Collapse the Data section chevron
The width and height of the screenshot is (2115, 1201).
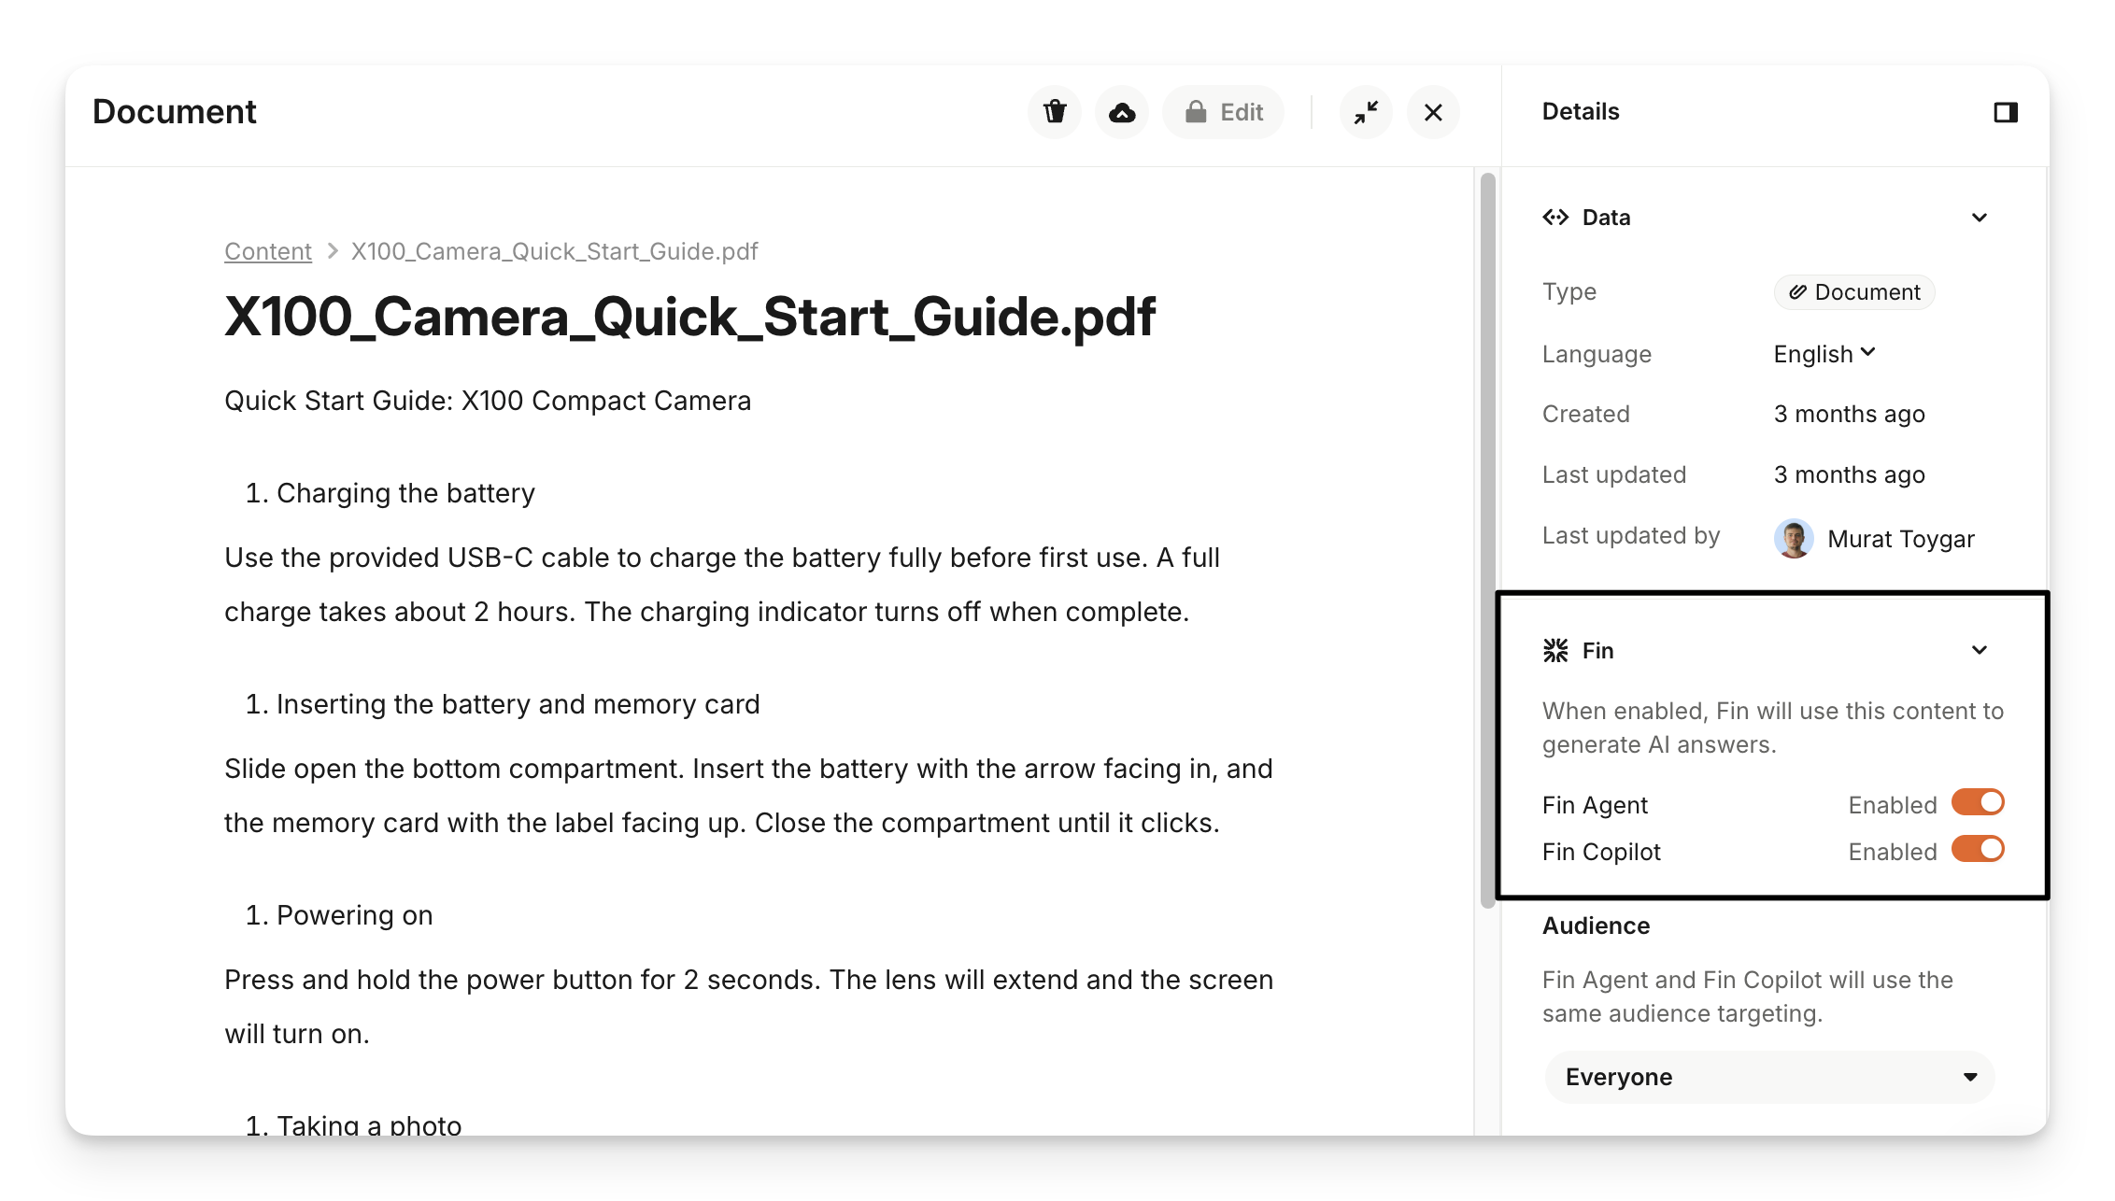coord(1979,218)
